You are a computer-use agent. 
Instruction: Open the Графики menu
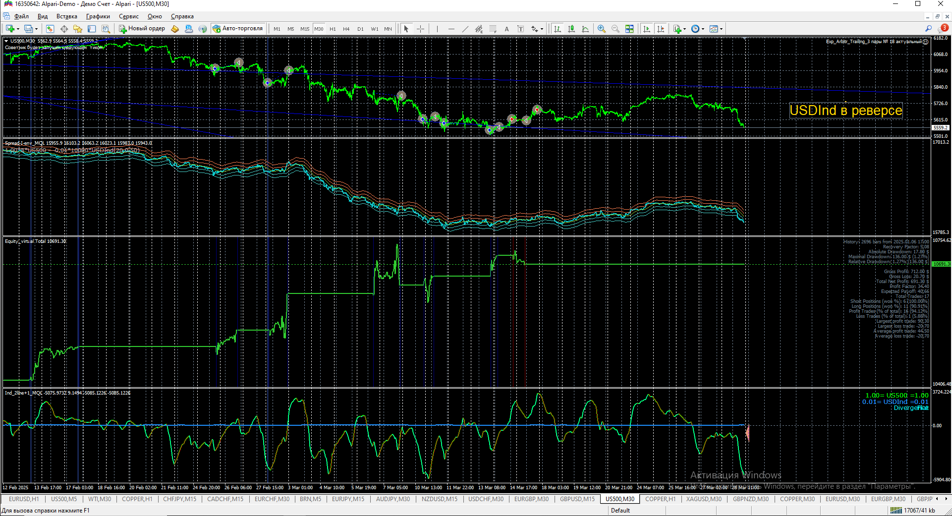click(98, 16)
